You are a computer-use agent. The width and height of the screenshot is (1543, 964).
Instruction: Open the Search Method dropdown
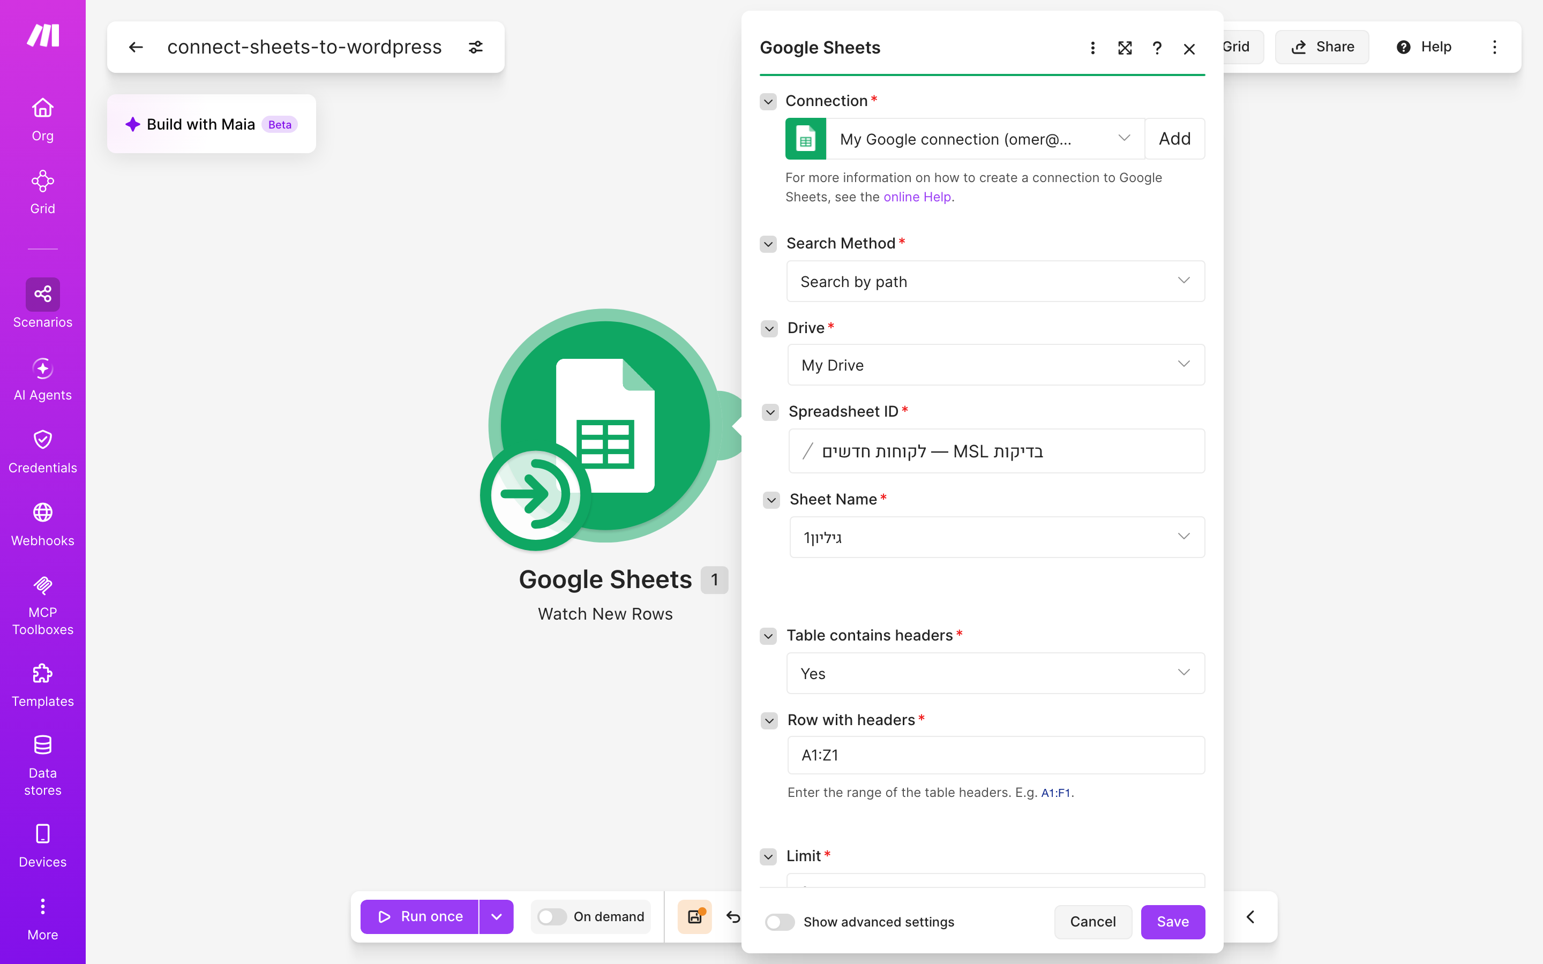(995, 281)
